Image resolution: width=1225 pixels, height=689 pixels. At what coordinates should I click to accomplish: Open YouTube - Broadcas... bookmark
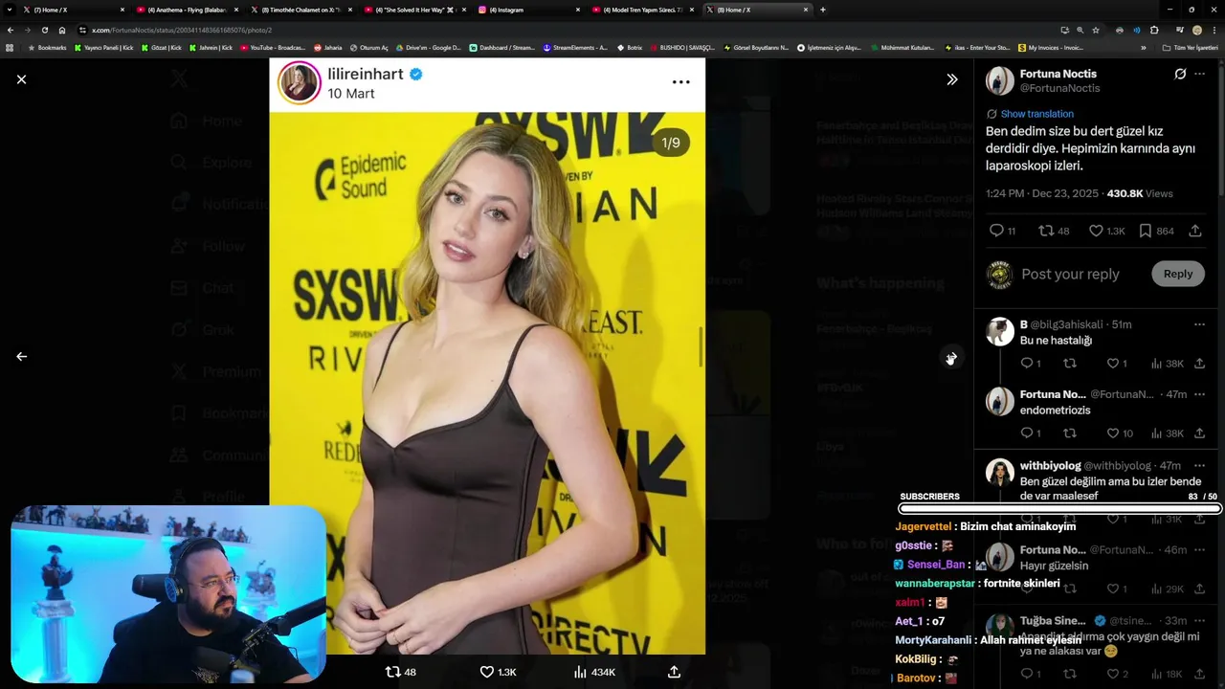click(x=274, y=47)
